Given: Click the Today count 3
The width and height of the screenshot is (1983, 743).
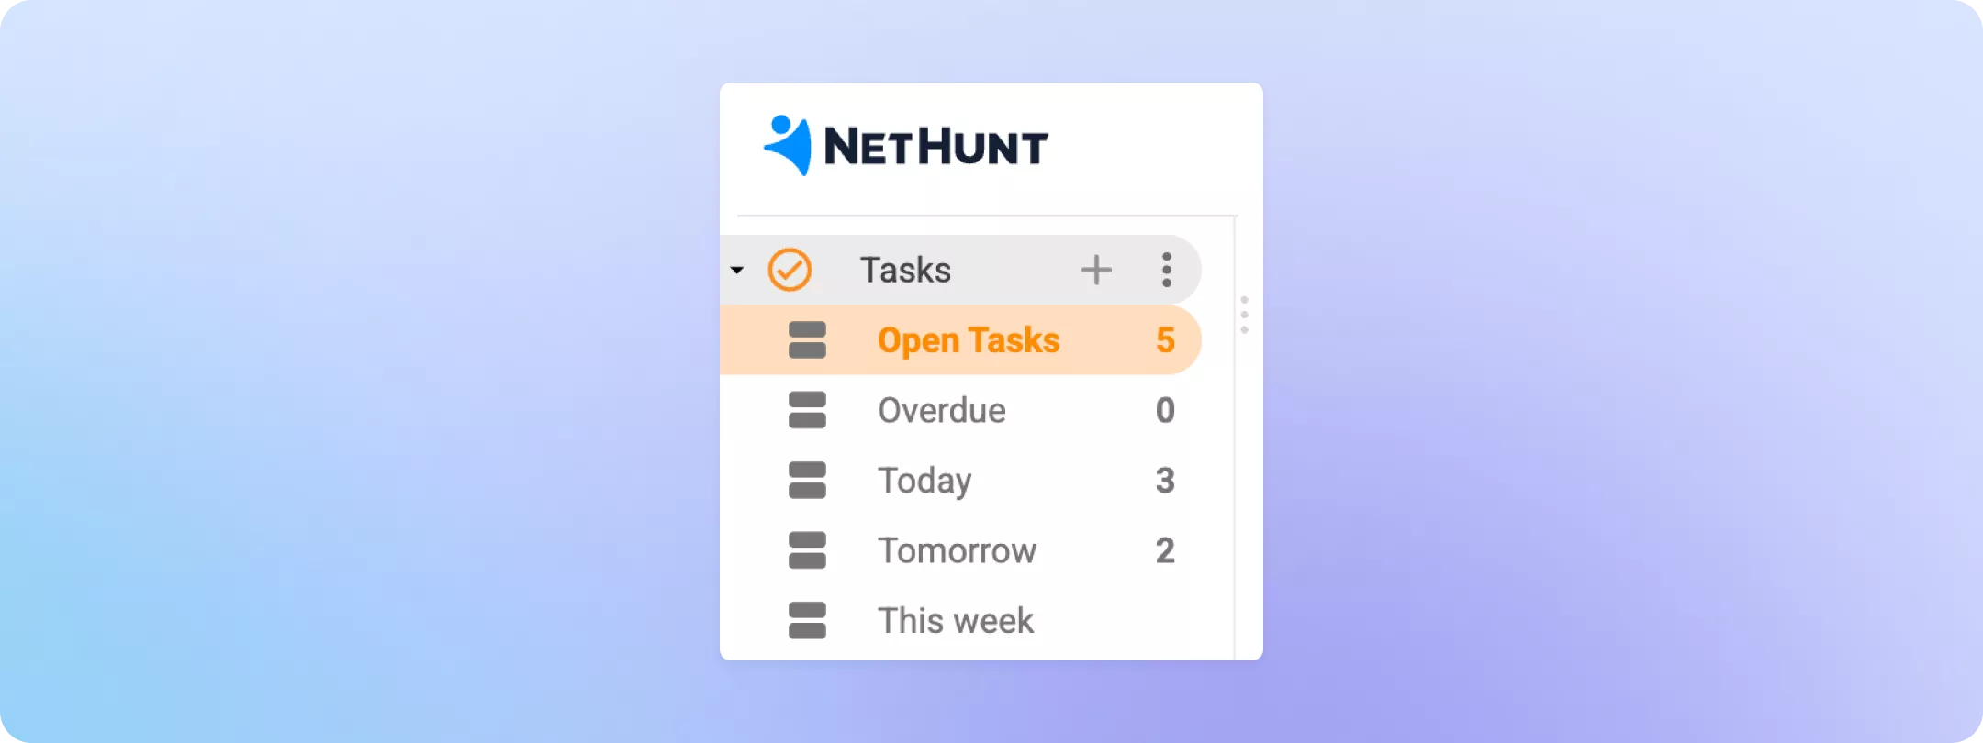Looking at the screenshot, I should tap(1165, 480).
